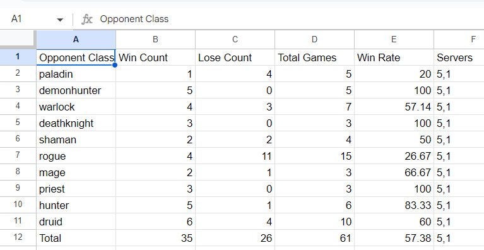This screenshot has width=484, height=250.
Task: Select column C header
Action: pyautogui.click(x=235, y=40)
